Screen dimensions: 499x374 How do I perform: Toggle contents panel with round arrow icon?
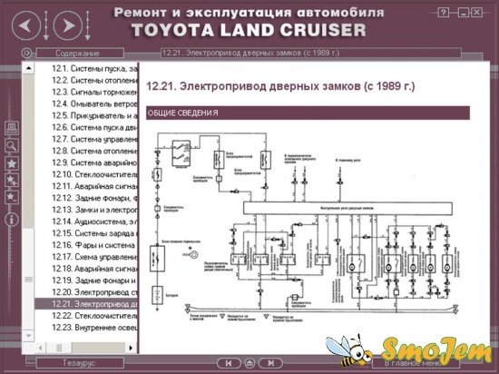point(26,53)
